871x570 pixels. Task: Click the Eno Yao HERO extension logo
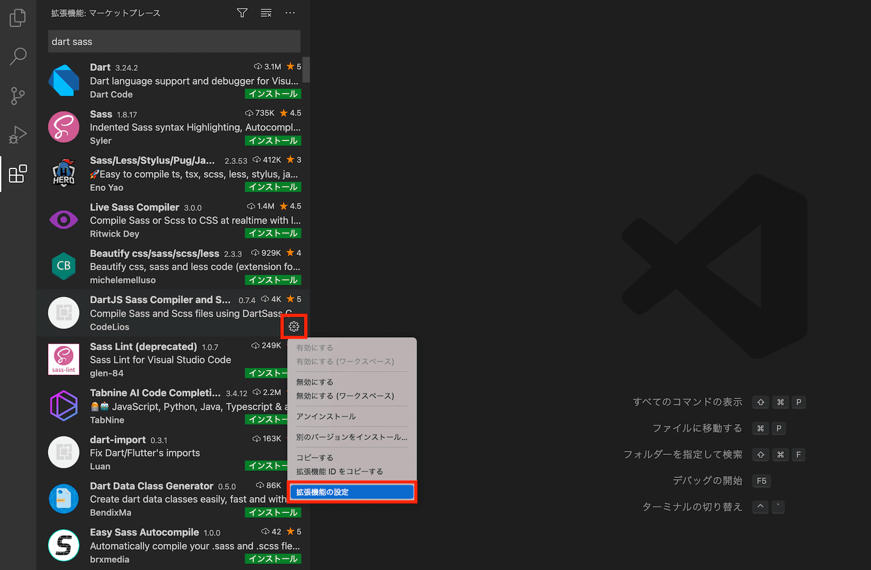coord(64,173)
